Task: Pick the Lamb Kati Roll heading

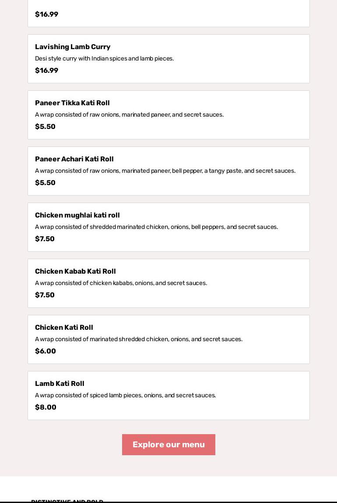Action: 60,384
